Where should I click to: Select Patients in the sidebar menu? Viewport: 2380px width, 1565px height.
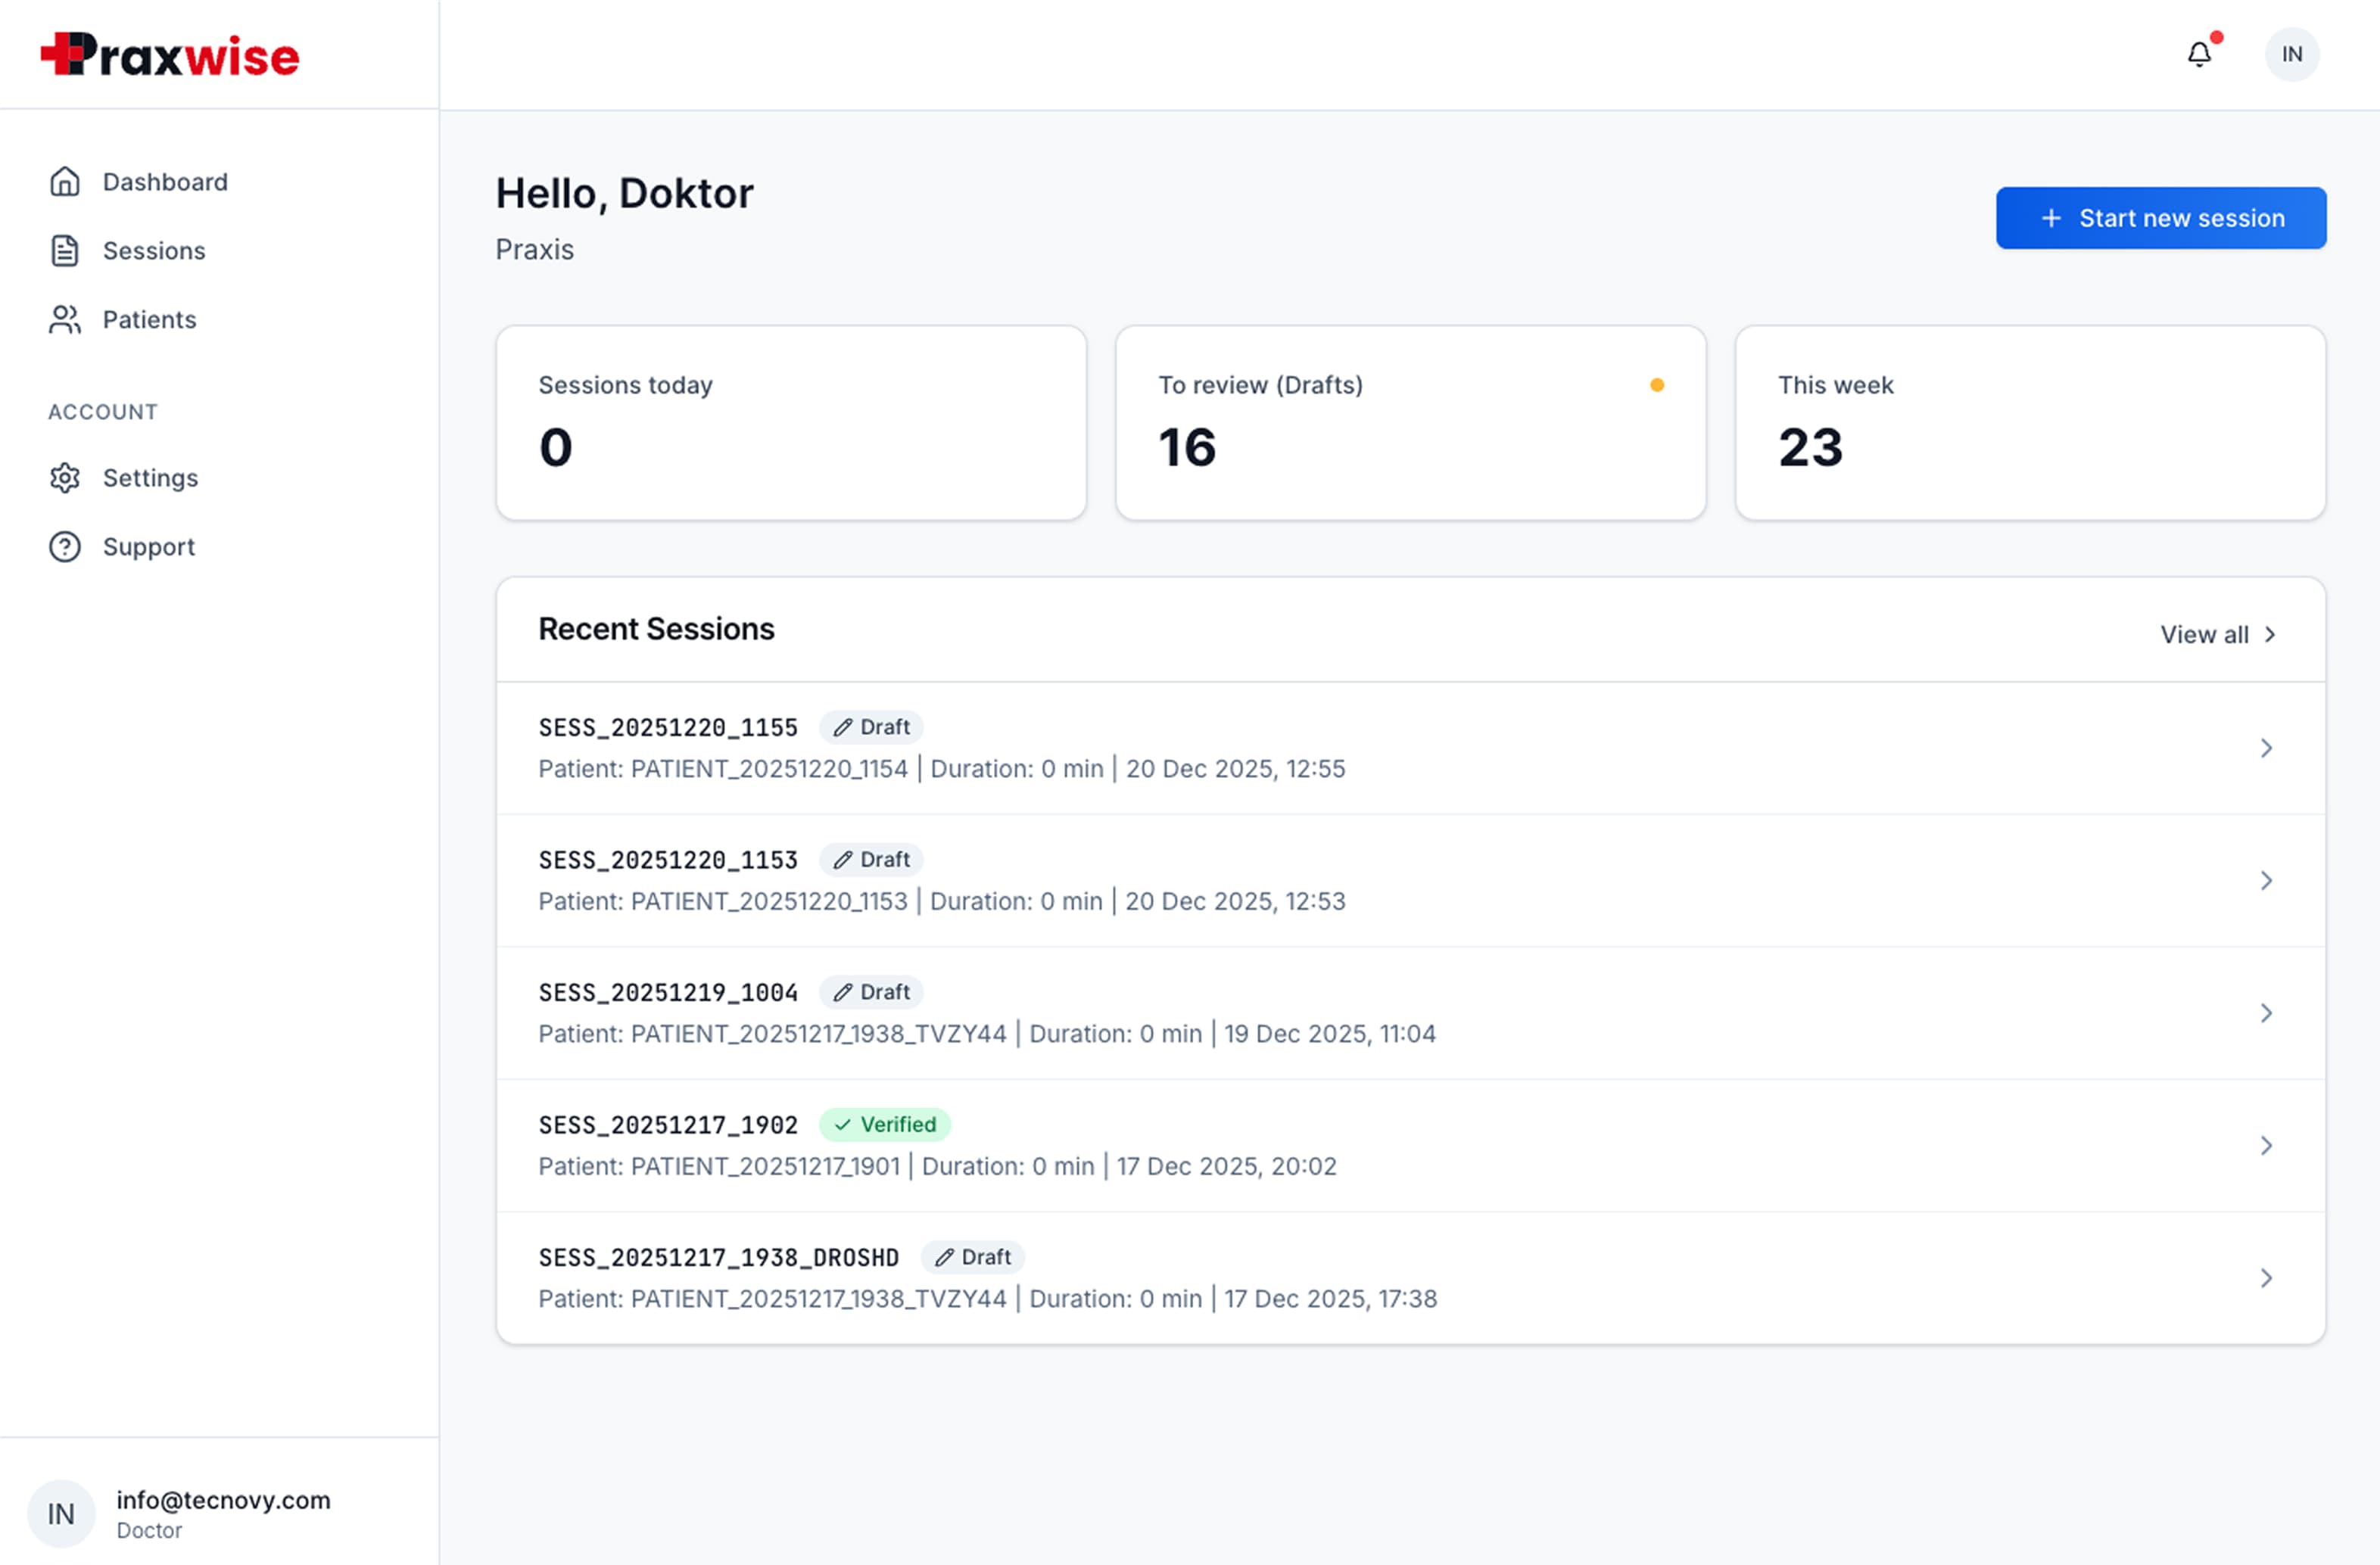(x=148, y=319)
